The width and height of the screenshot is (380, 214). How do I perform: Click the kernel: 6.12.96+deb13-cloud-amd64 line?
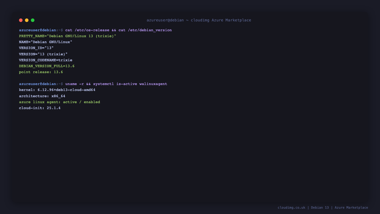57,90
